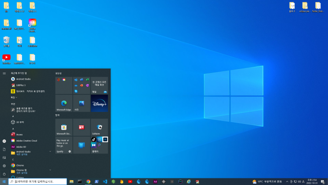Click the Windows Start button
This screenshot has width=328, height=185.
point(4,181)
